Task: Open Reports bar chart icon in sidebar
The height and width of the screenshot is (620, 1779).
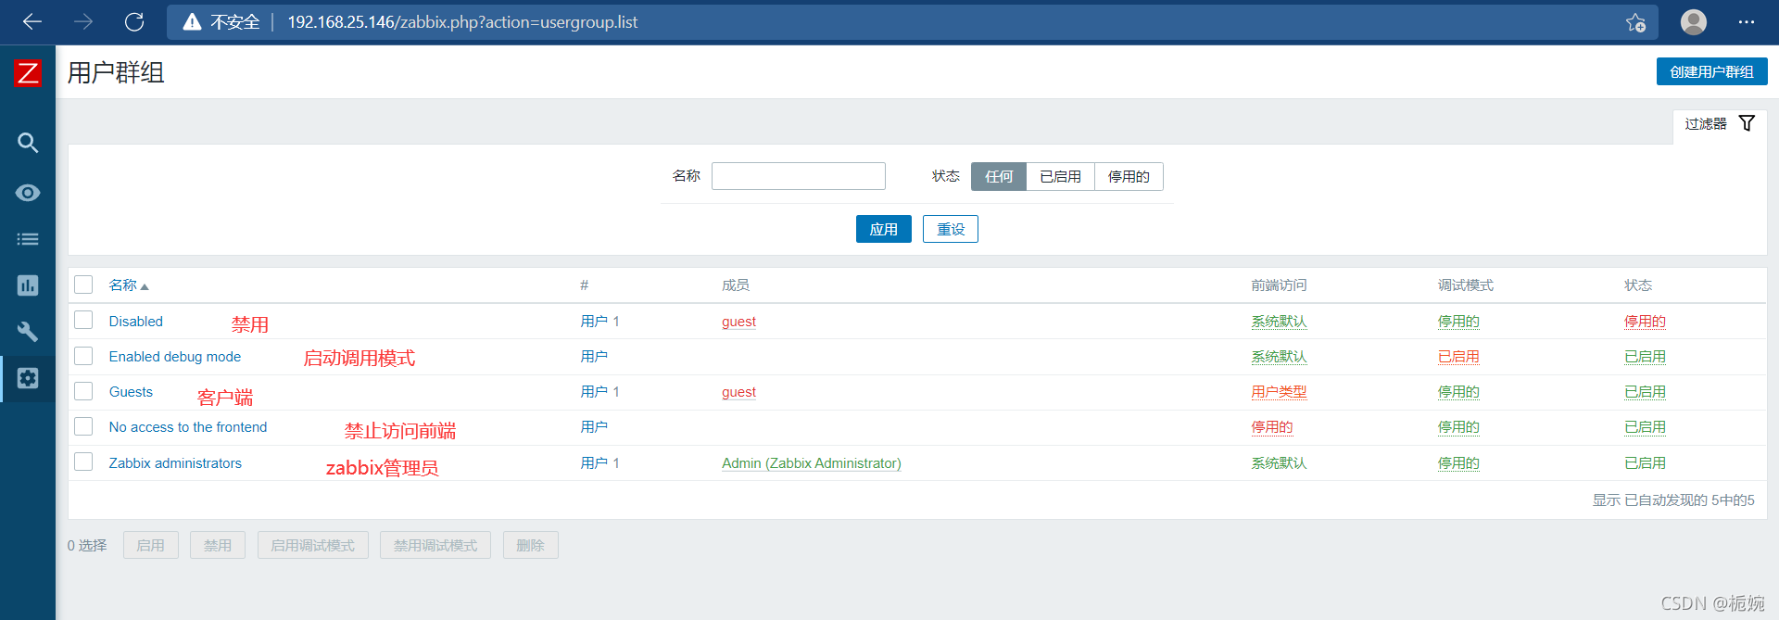Action: (x=28, y=285)
